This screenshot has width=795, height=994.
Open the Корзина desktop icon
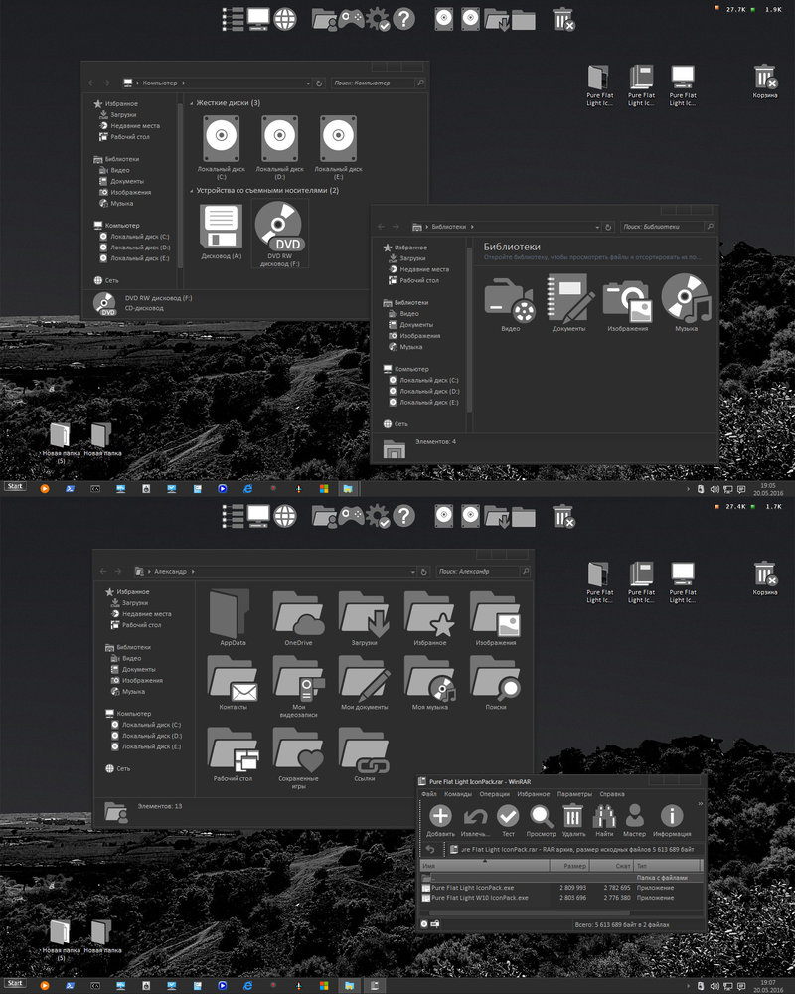pos(763,78)
